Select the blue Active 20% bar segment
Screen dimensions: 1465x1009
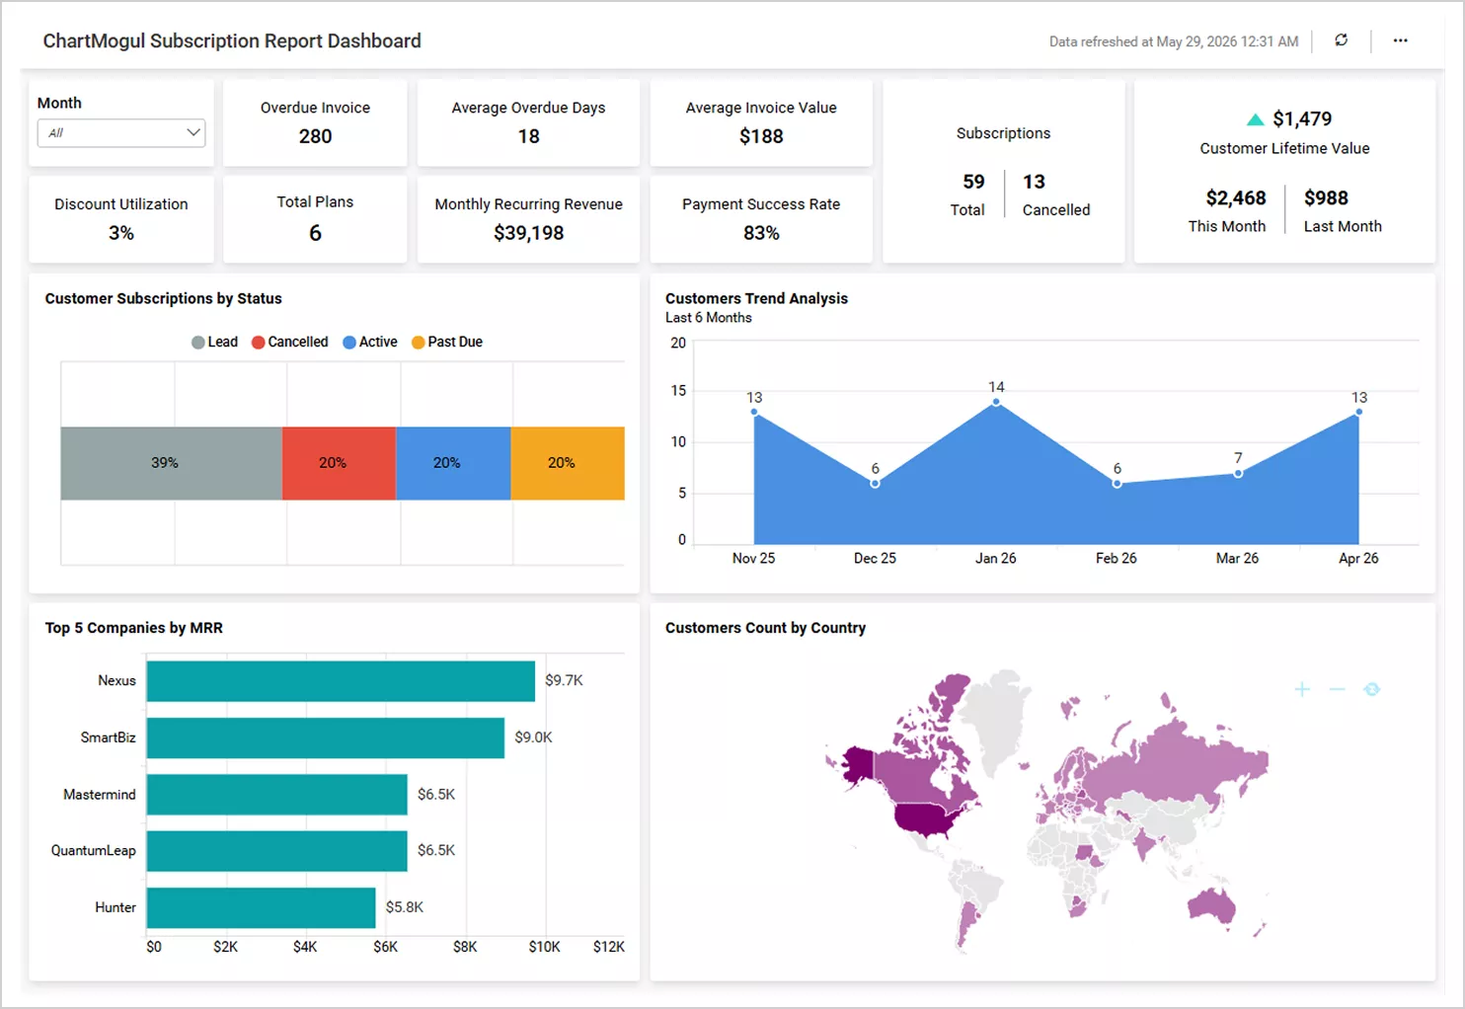(453, 463)
